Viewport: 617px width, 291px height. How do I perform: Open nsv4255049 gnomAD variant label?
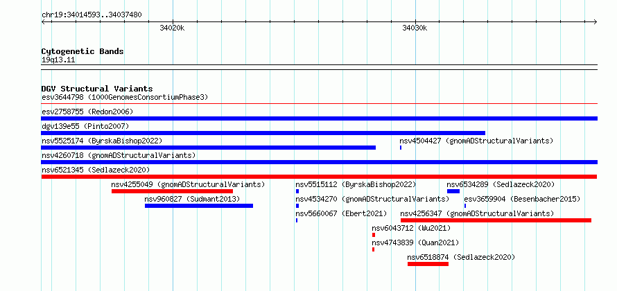click(188, 184)
